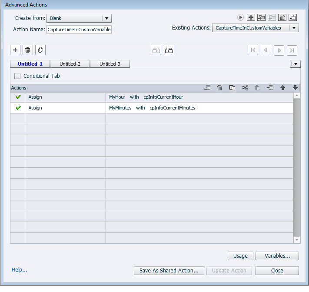Viewport: 309px width, 292px height.
Task: Click the Save As Shared Action button
Action: [169, 270]
